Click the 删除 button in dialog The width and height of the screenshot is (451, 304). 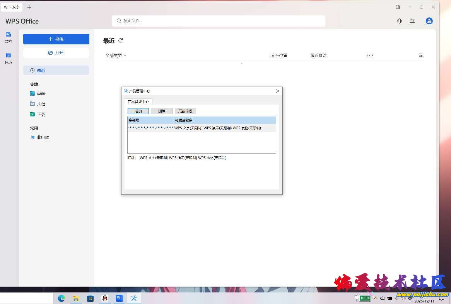click(x=162, y=111)
